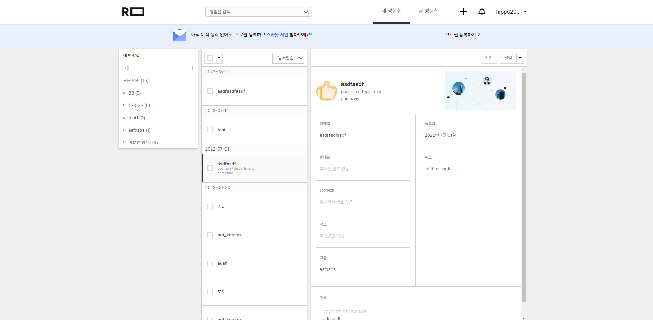Select the asfdads (1) group
Screen dimensions: 653x320
coord(140,130)
